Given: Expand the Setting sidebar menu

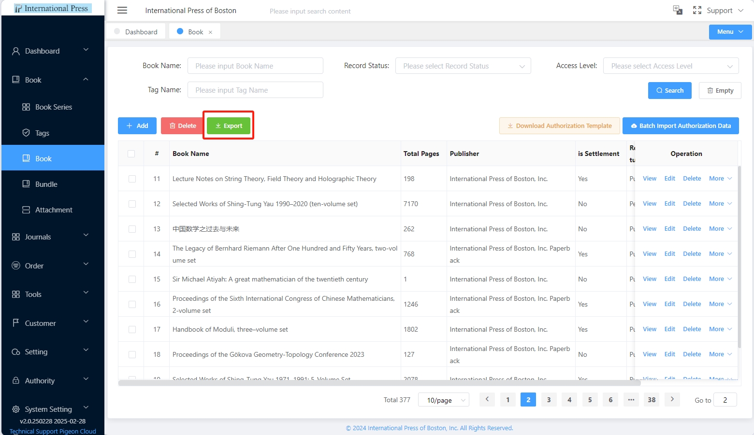Looking at the screenshot, I should tap(52, 351).
